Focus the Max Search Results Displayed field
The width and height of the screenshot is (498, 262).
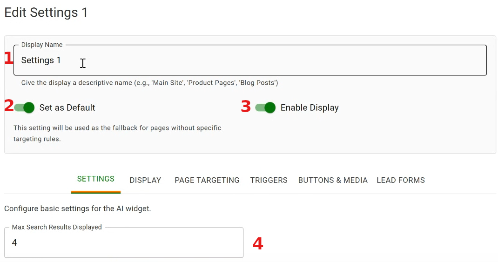pos(123,243)
